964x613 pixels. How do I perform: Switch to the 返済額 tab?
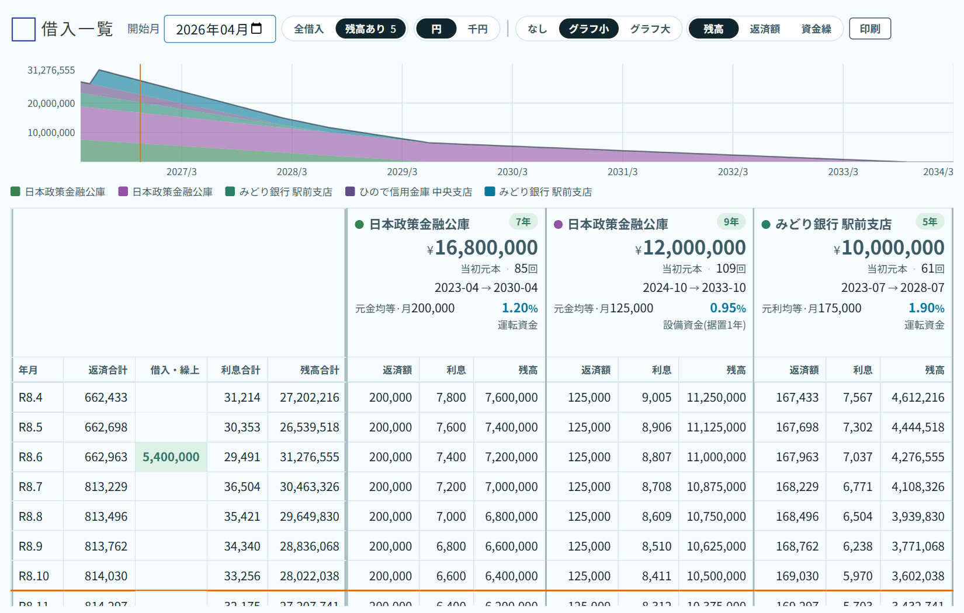click(765, 29)
